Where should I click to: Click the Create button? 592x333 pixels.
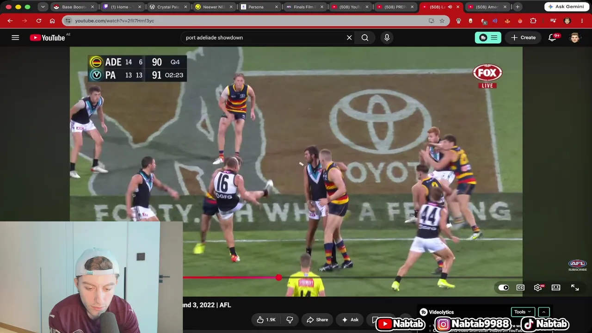pyautogui.click(x=523, y=37)
